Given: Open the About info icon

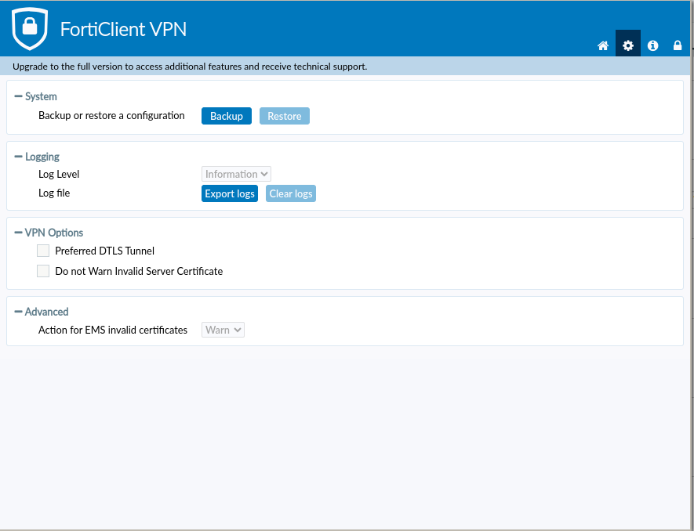Looking at the screenshot, I should (x=653, y=46).
